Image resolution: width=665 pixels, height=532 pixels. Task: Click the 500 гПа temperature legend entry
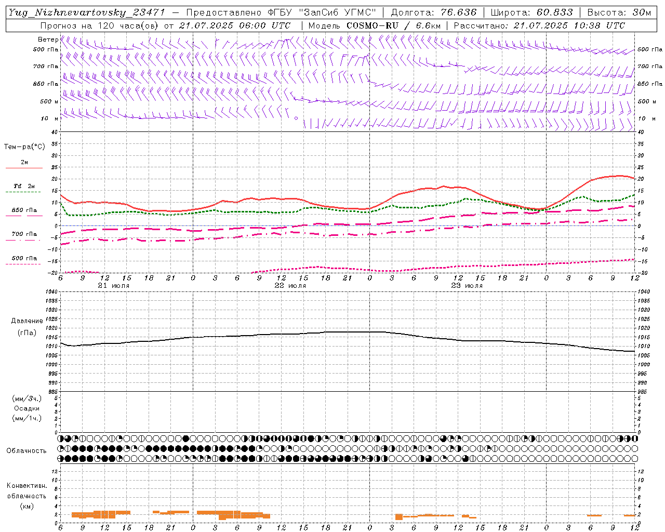tap(24, 258)
